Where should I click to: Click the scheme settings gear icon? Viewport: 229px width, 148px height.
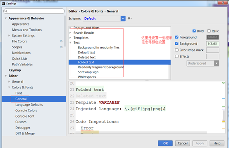tap(129, 18)
